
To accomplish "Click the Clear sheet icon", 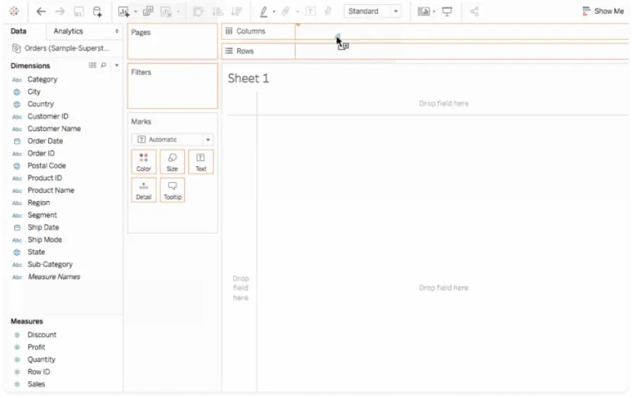I will [166, 12].
